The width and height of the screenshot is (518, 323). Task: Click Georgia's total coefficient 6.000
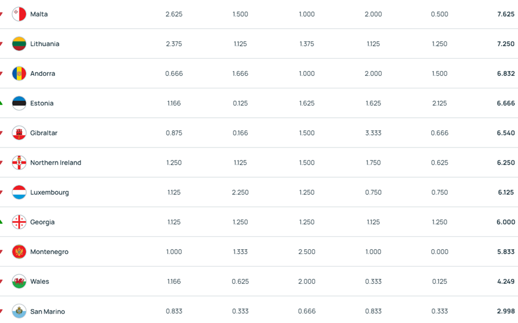506,222
